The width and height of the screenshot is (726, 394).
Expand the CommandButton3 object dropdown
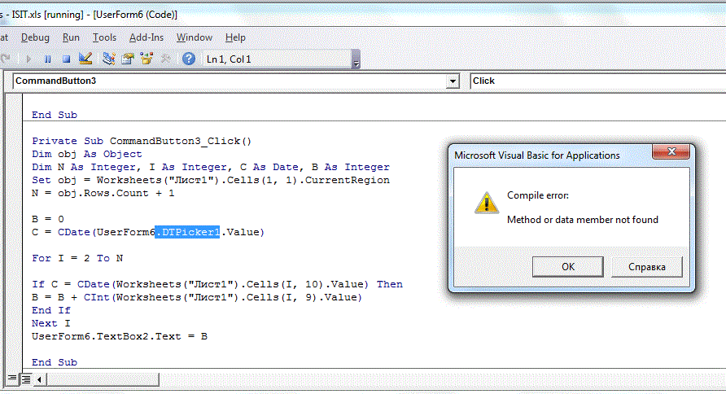[x=453, y=81]
